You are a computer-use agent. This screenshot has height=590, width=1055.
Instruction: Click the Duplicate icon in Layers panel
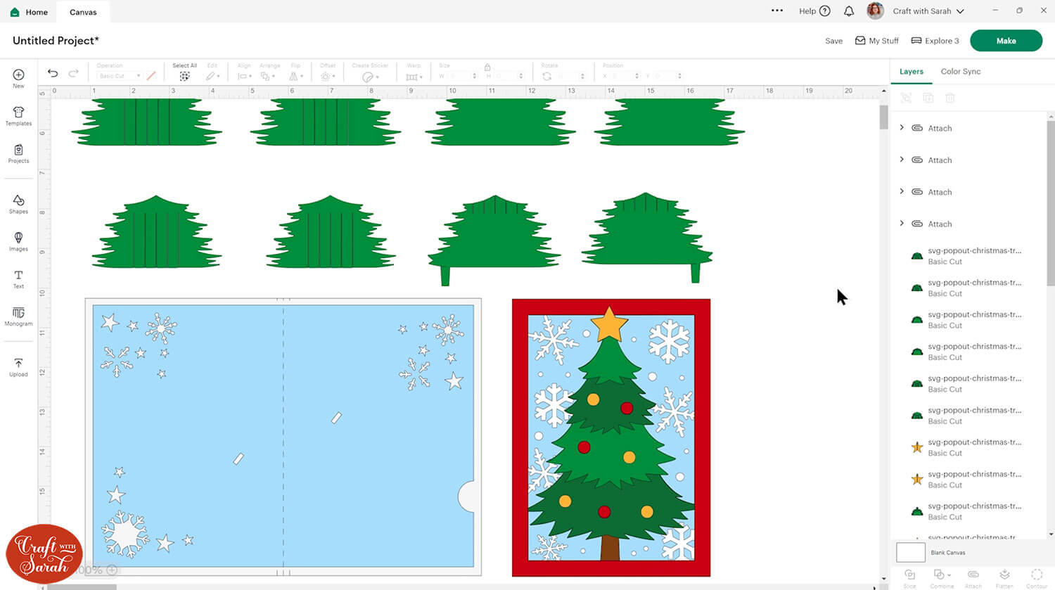tap(928, 98)
